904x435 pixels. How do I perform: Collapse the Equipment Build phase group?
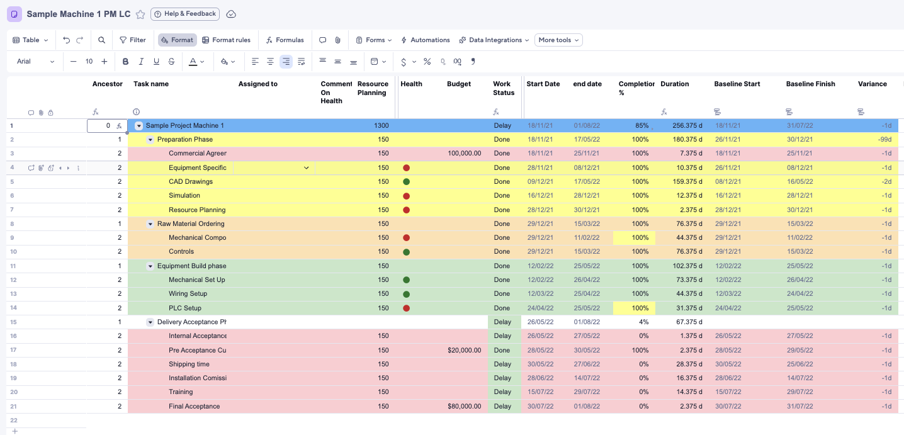tap(150, 266)
